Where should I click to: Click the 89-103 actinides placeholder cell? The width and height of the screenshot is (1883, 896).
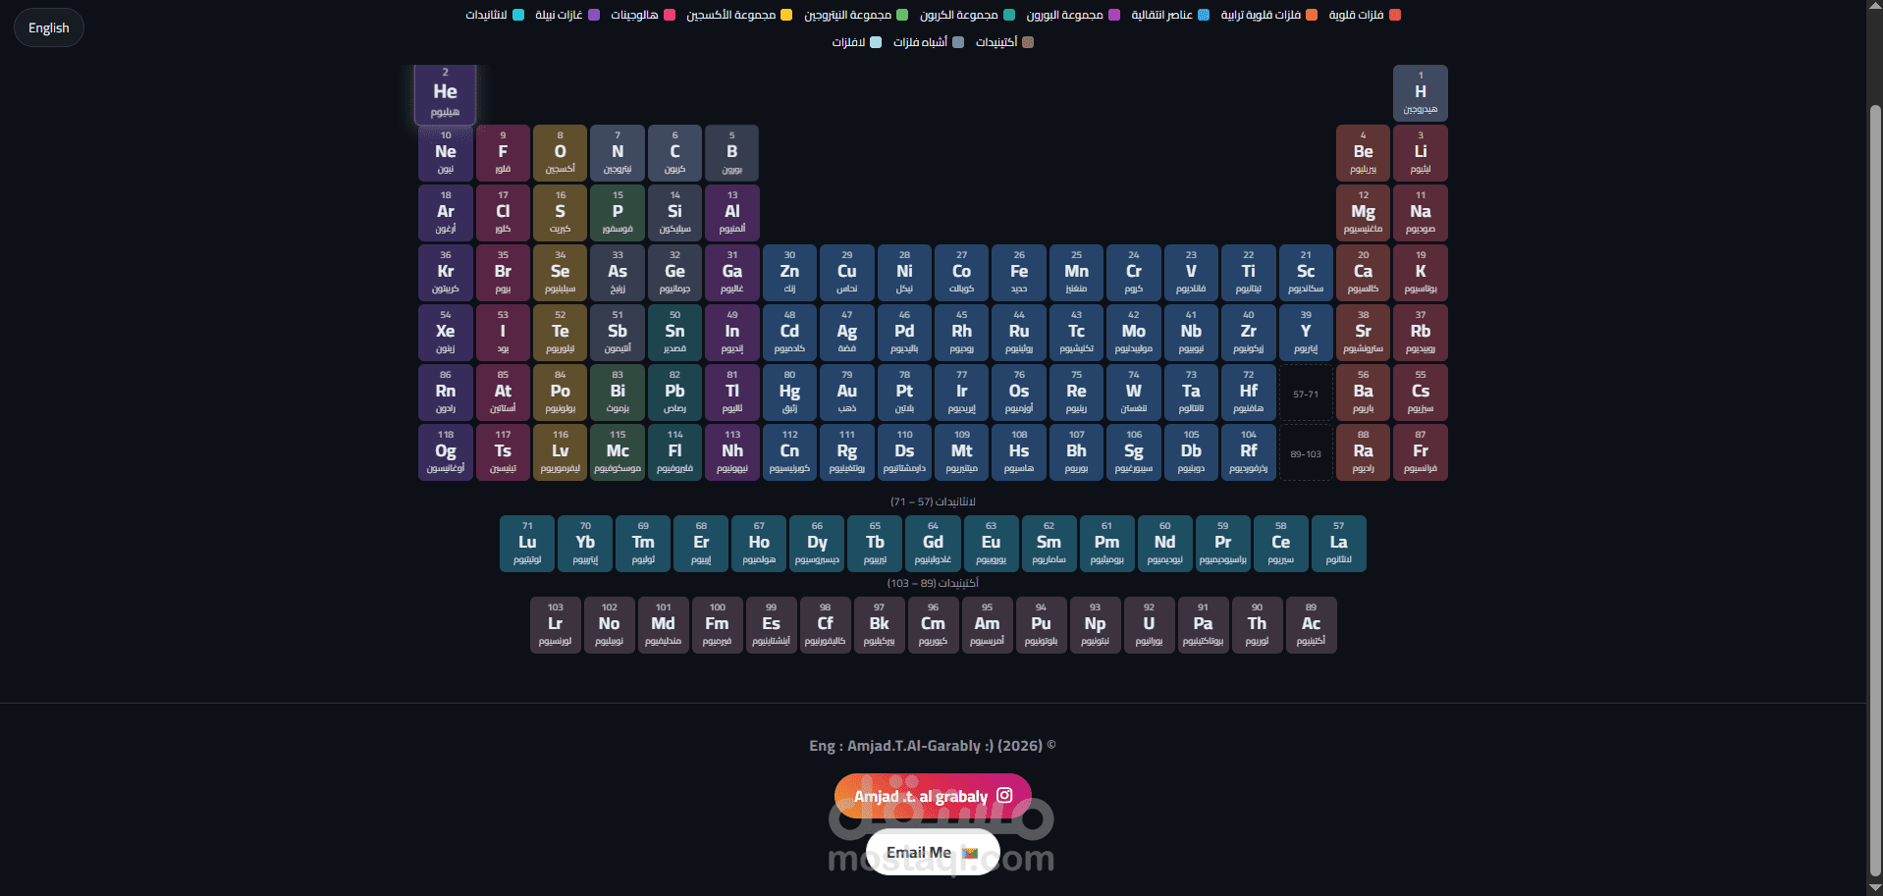(x=1306, y=452)
